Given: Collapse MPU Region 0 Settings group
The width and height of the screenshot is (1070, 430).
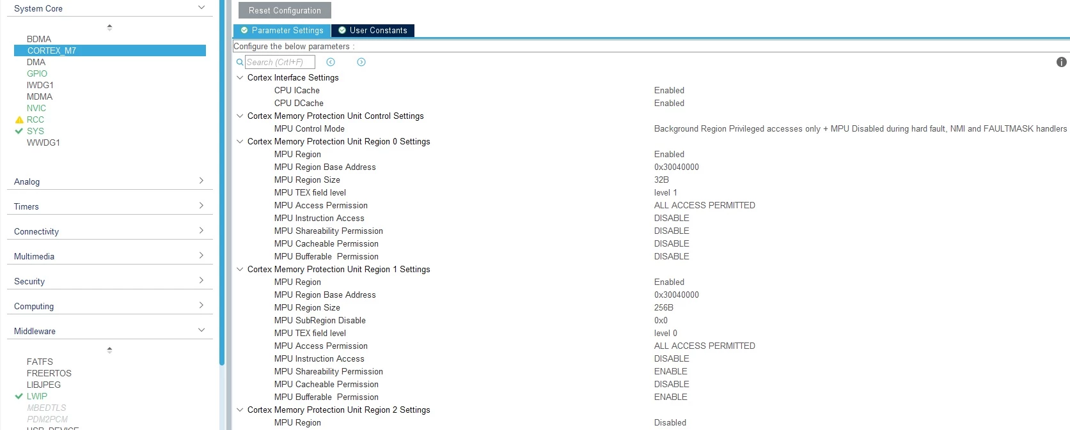Looking at the screenshot, I should 240,141.
